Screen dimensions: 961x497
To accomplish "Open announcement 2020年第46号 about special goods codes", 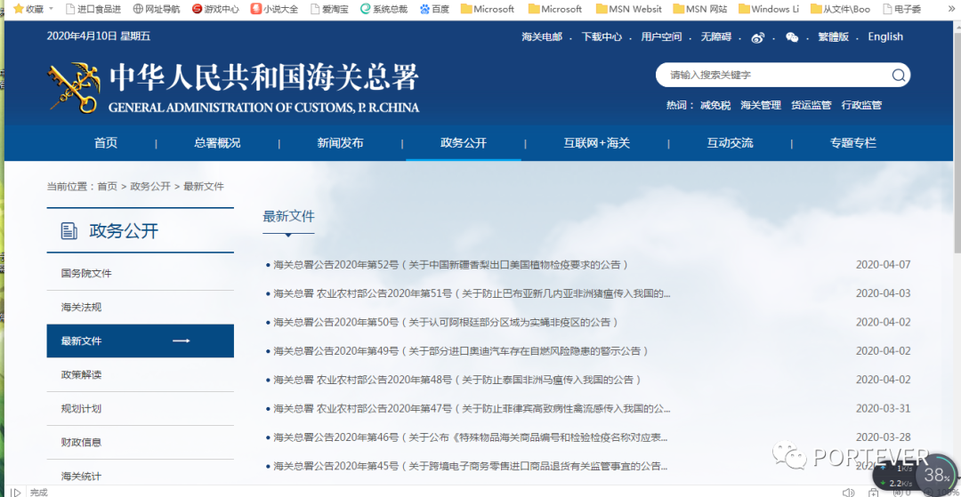I will 471,437.
